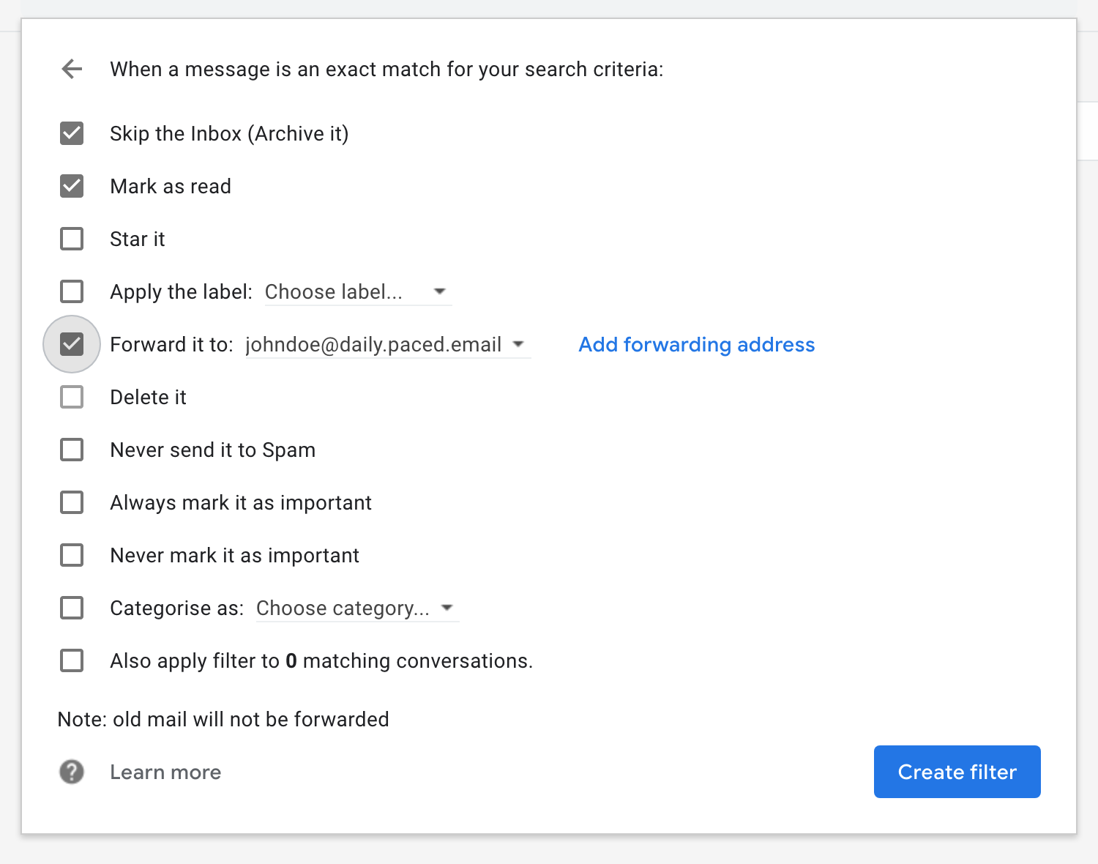
Task: Check Never mark it as important
Action: pos(71,555)
